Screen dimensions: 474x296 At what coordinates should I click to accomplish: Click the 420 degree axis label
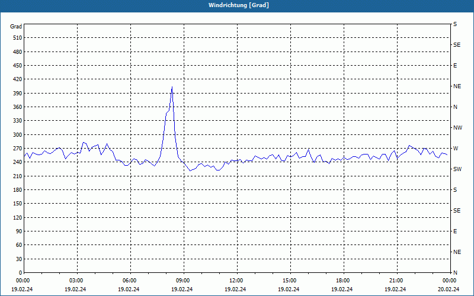tap(17, 79)
